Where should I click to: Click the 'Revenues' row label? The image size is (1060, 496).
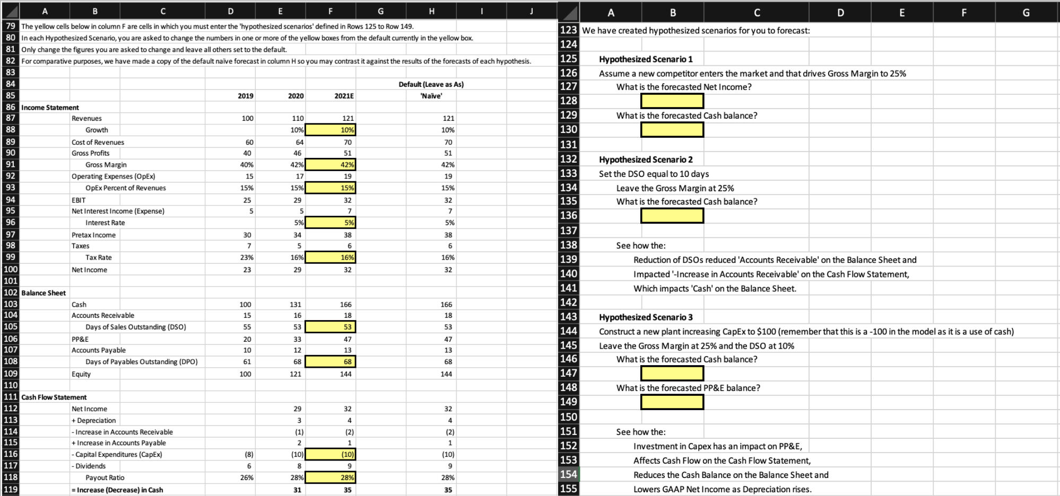tap(86, 119)
